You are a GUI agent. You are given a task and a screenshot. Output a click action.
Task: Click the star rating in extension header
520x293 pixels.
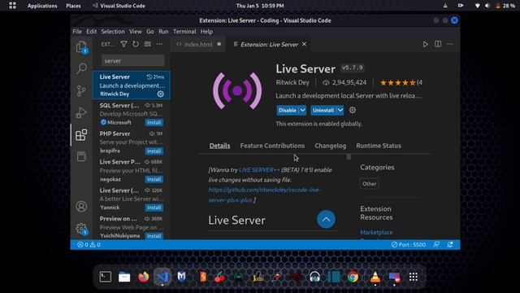(x=397, y=83)
